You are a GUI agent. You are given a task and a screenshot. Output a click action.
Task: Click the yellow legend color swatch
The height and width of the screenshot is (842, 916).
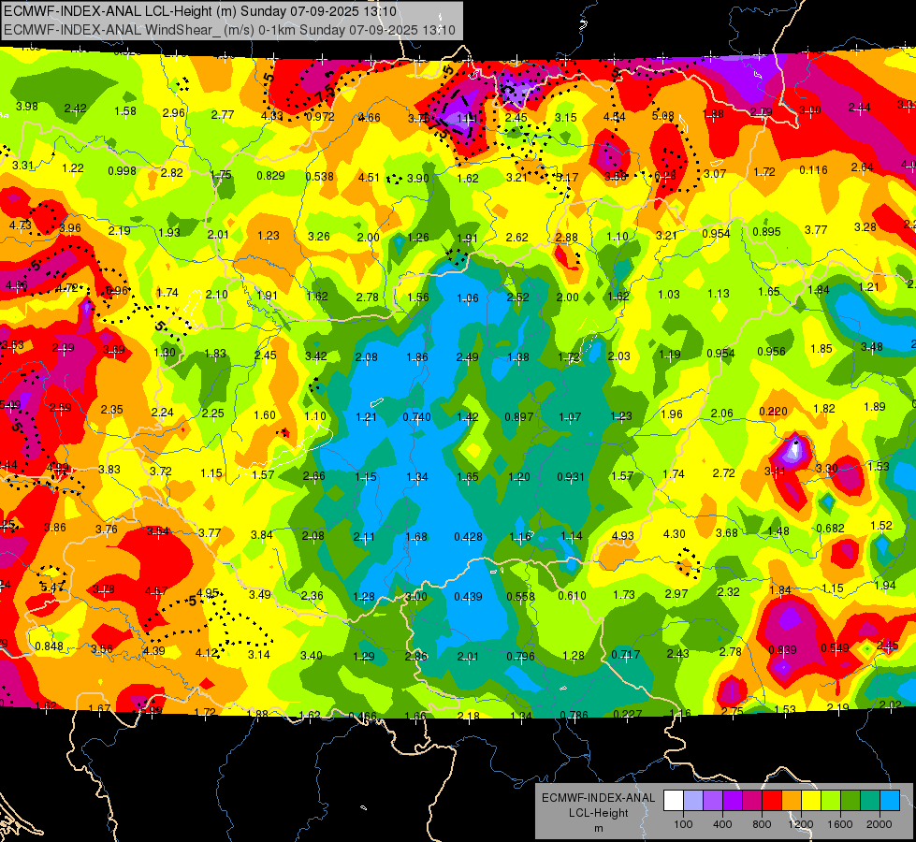click(811, 800)
